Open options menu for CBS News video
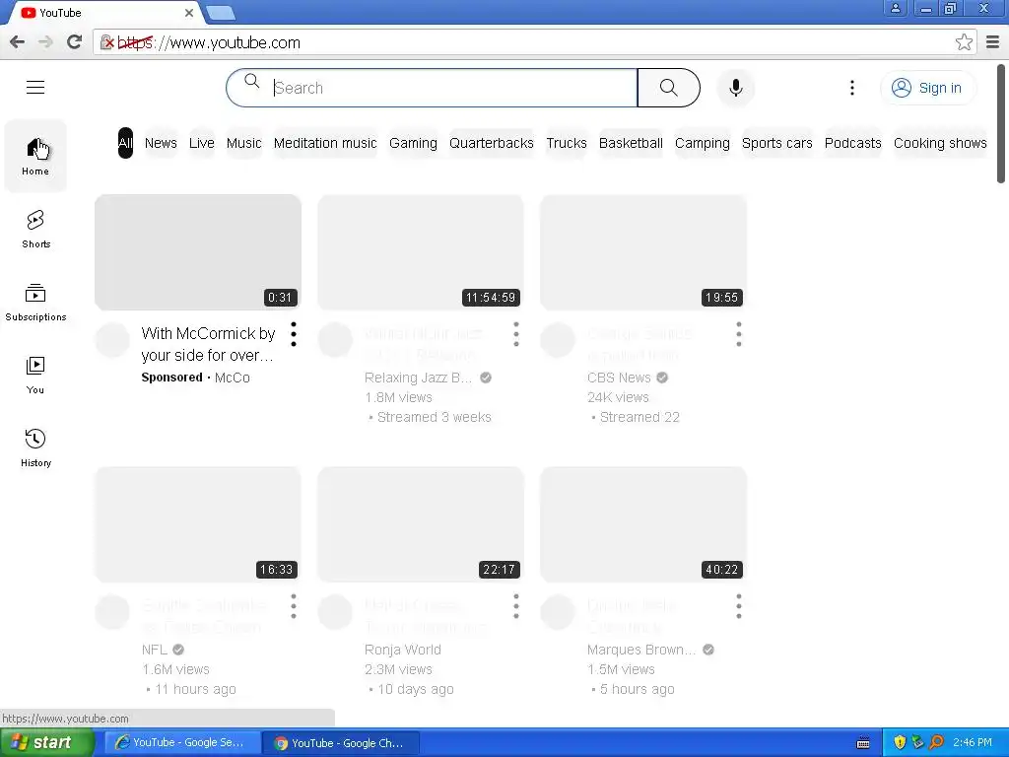 [739, 334]
